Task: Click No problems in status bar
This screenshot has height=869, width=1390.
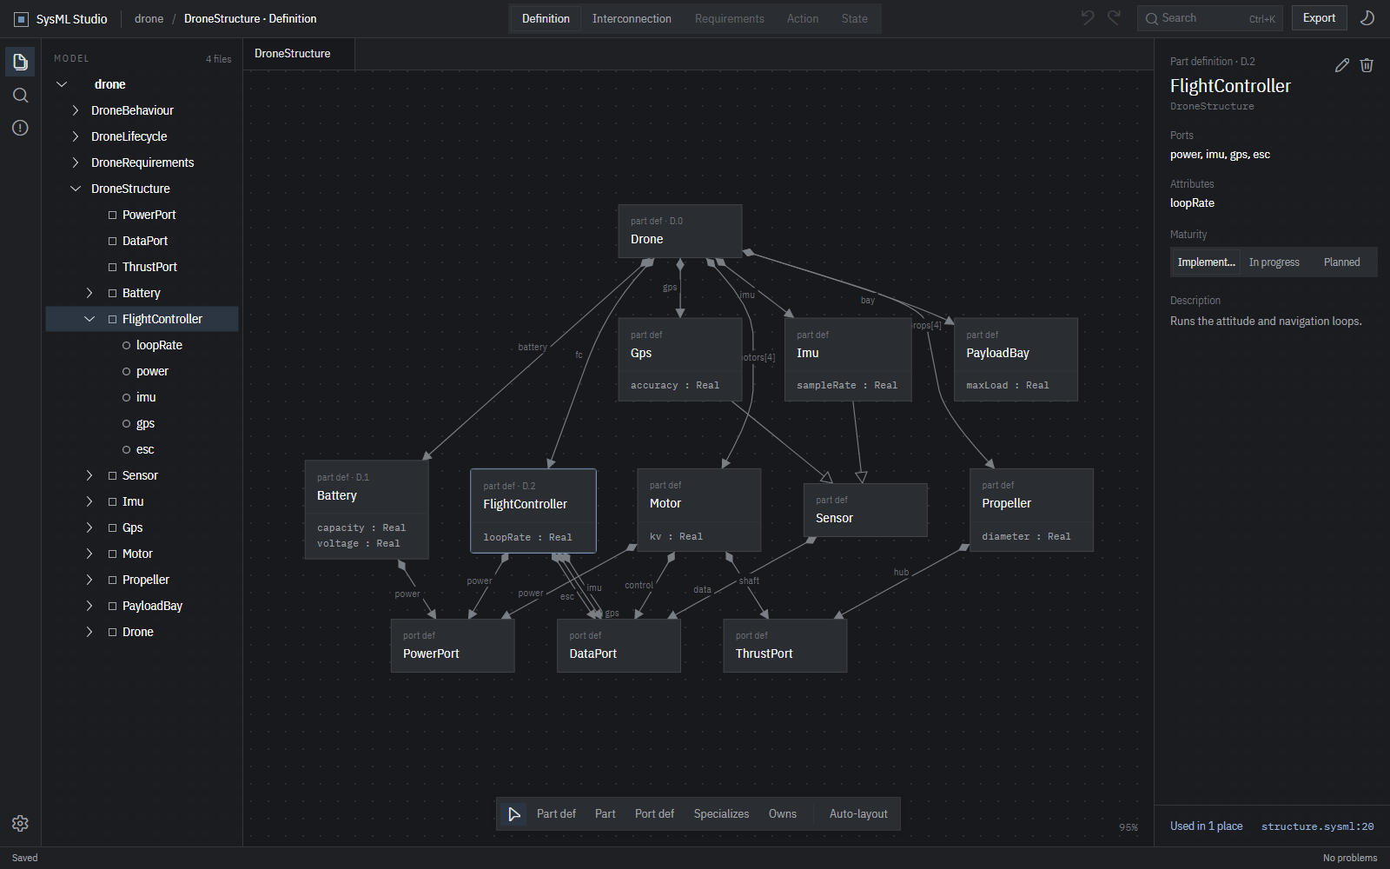Action: [1349, 858]
